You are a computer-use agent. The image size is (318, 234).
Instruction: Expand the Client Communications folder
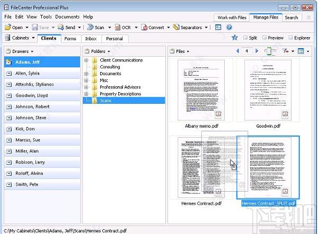[x=86, y=60]
